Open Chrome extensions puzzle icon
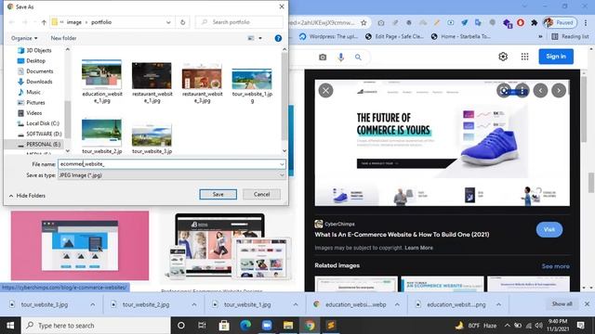Viewport: 595px width, 334px height. pos(535,22)
